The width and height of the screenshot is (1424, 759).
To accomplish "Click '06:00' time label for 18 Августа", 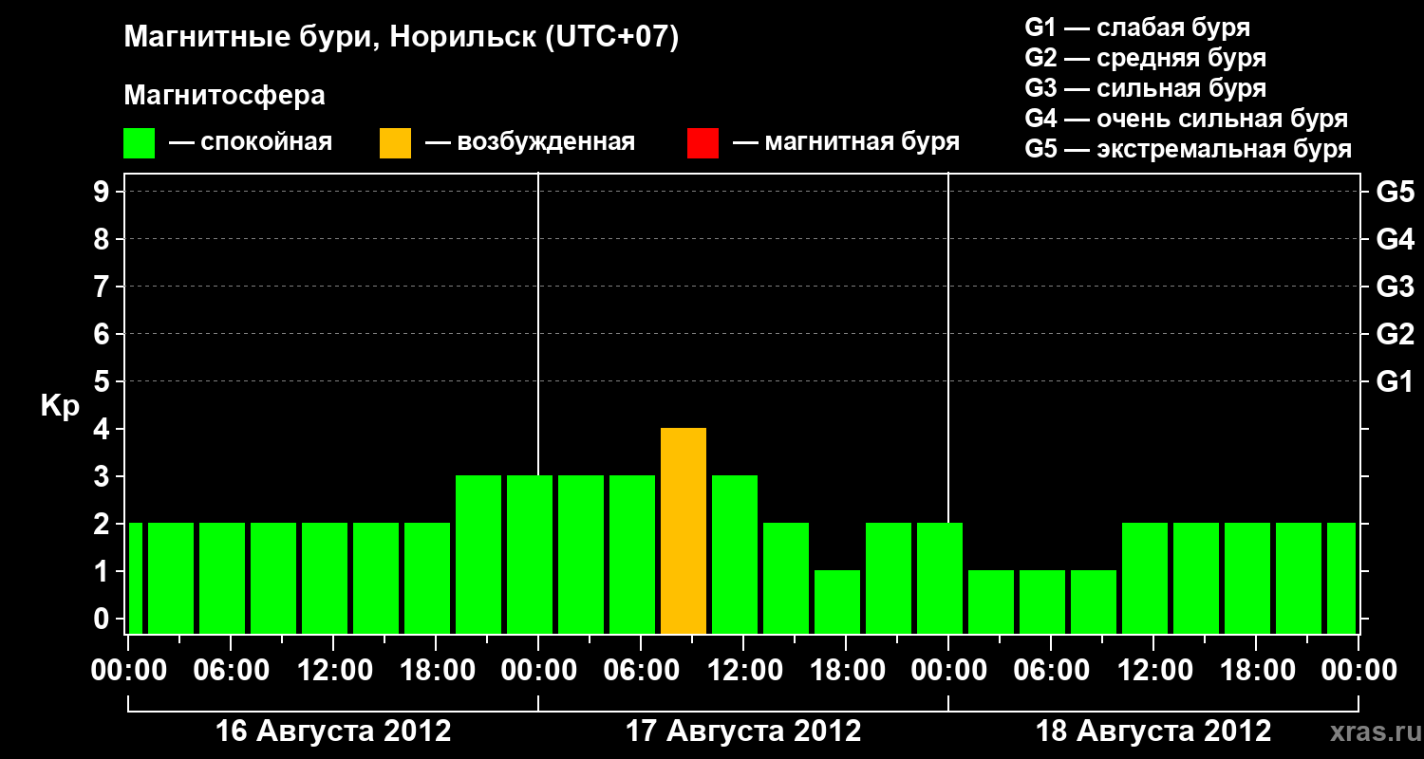I will (1051, 670).
